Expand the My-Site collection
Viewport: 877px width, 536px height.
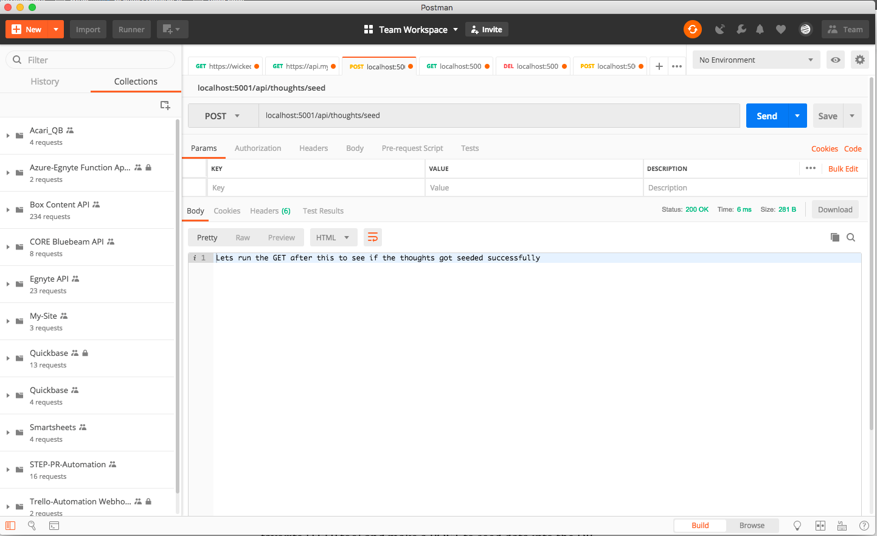coord(8,321)
